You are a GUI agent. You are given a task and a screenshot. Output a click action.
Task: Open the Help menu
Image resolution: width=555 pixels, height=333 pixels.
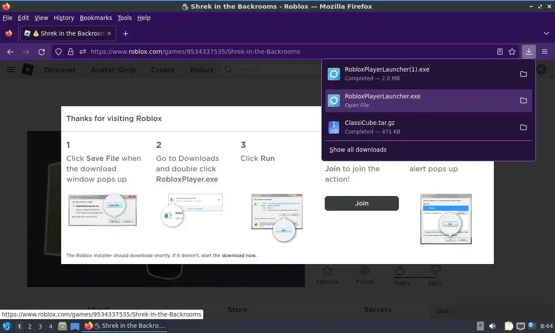pos(144,18)
